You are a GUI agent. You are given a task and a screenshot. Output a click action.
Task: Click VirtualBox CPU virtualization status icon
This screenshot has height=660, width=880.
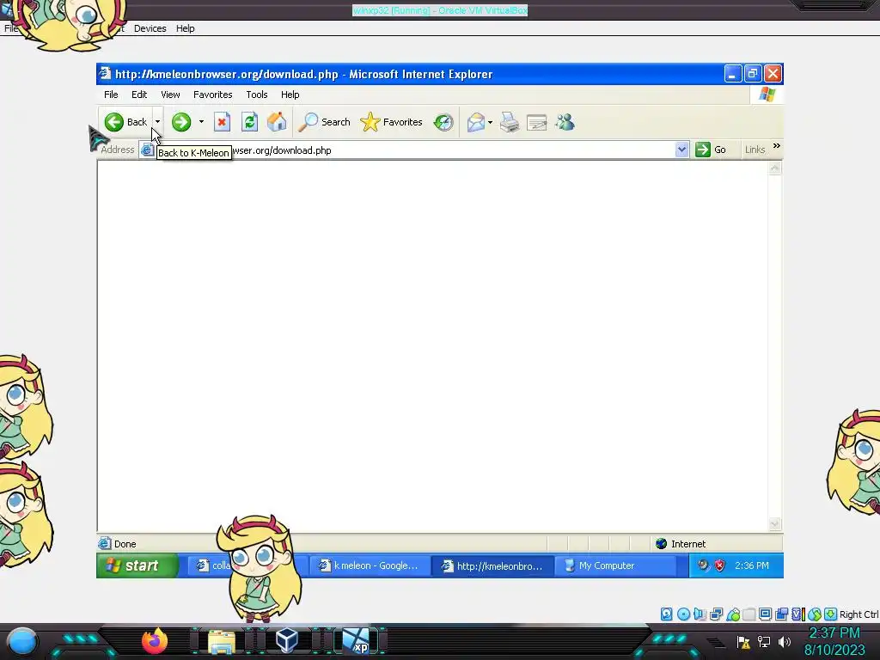pos(798,614)
